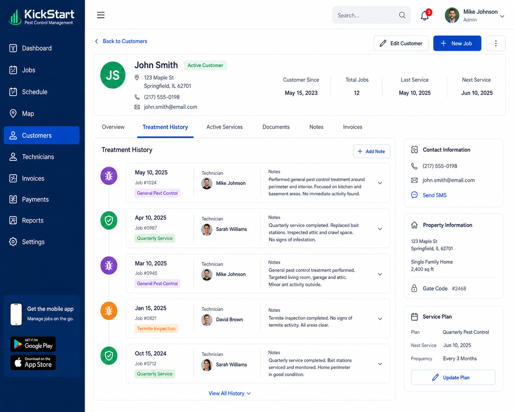
Task: Click the location pin icon by address
Action: [137, 77]
